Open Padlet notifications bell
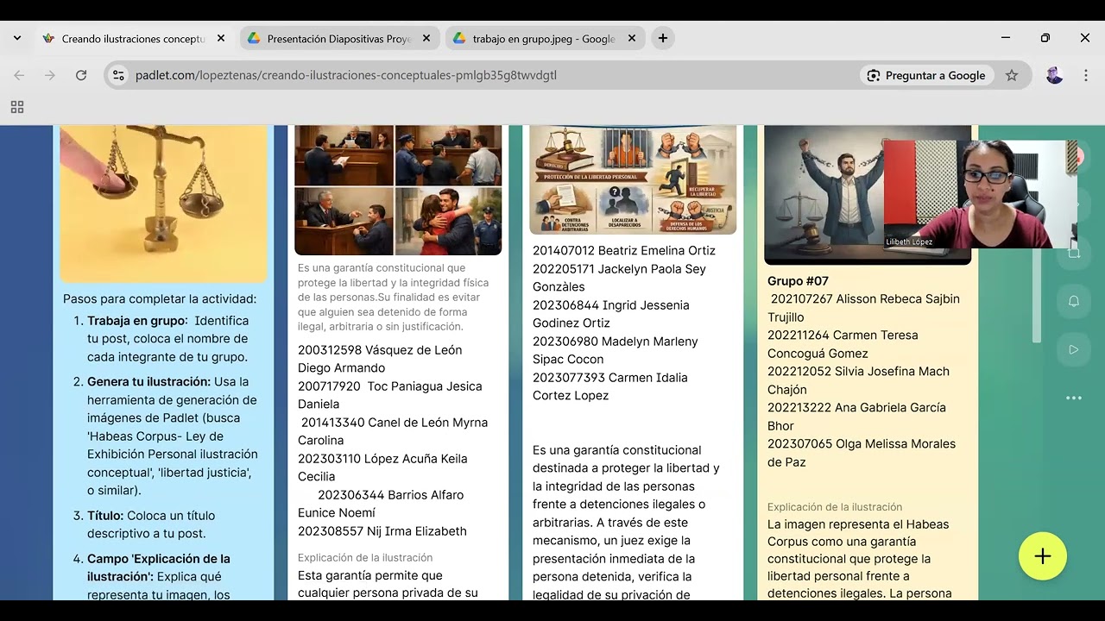This screenshot has width=1105, height=621. (x=1074, y=301)
